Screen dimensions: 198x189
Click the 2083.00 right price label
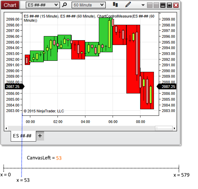(168, 111)
